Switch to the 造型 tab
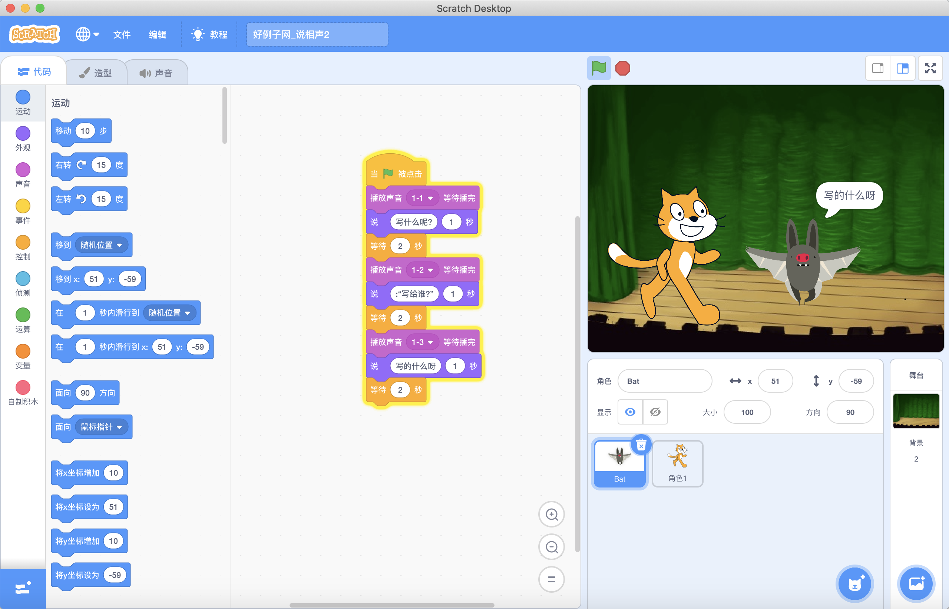Image resolution: width=949 pixels, height=609 pixels. (96, 73)
